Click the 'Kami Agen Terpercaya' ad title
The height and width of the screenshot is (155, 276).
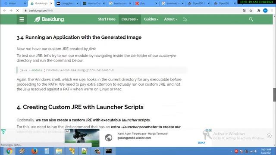[143, 133]
